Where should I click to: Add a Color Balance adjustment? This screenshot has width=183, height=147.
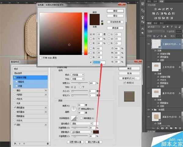(157, 13)
